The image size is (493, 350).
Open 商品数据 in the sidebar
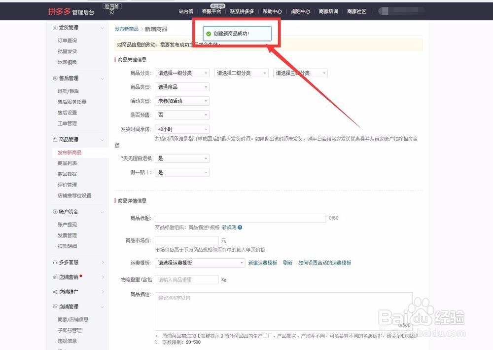tap(67, 174)
